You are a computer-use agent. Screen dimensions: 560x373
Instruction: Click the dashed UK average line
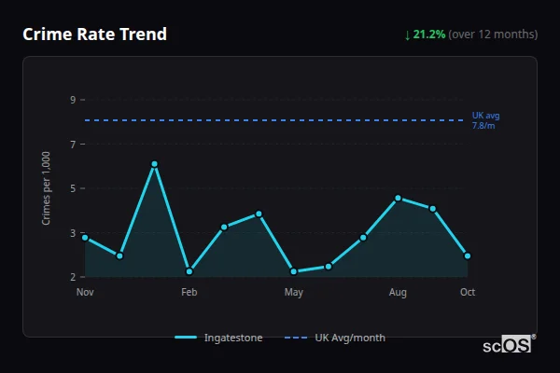(274, 120)
